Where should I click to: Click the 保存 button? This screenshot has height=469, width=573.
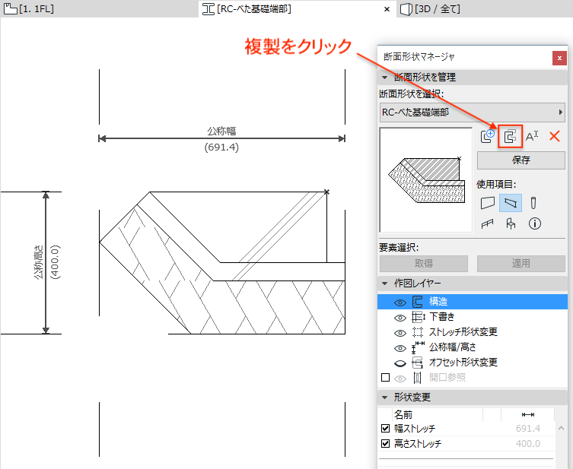click(520, 160)
